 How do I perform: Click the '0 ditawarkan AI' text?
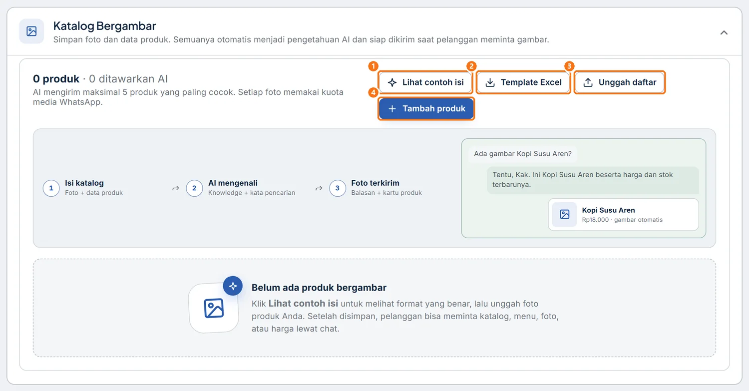(x=128, y=79)
